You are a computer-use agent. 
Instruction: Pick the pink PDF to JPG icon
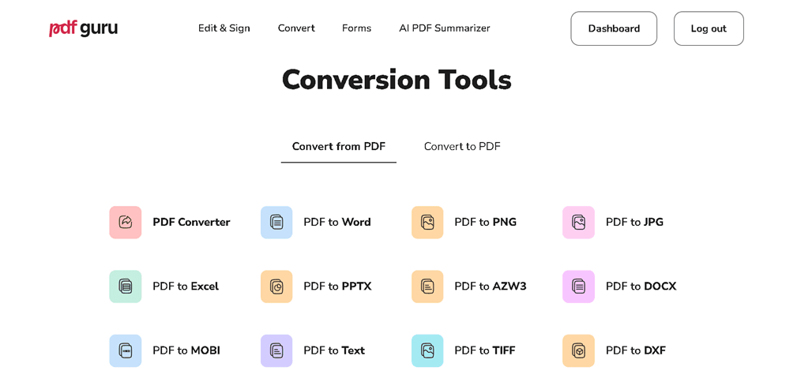coord(578,222)
